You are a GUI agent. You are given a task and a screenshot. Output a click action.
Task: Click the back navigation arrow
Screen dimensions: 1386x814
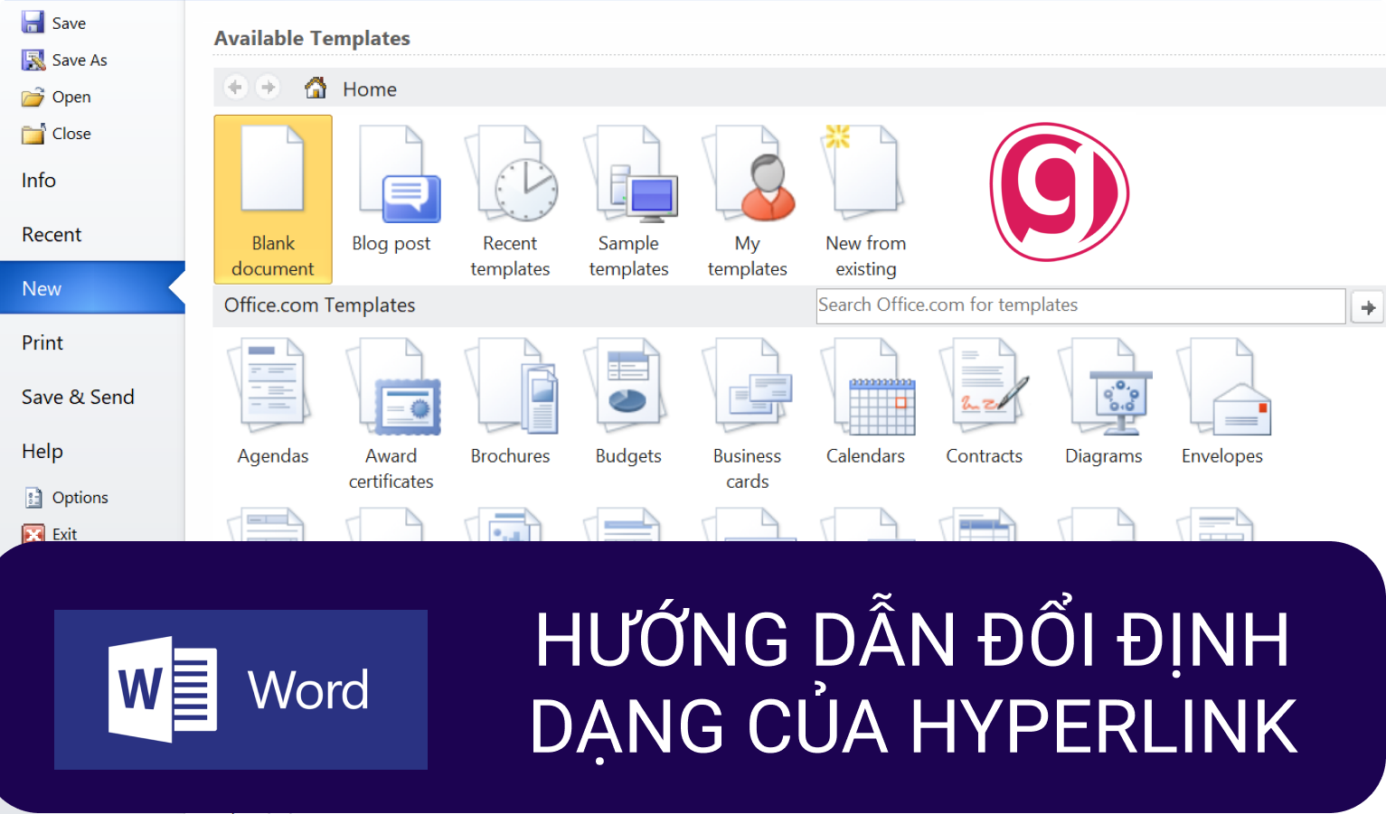point(236,87)
